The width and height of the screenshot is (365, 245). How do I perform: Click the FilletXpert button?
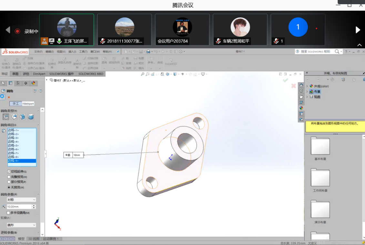point(28,103)
